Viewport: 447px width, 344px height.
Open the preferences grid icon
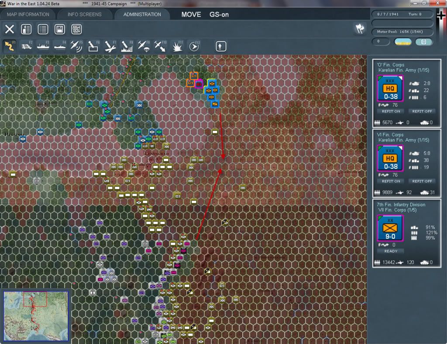tap(76, 29)
